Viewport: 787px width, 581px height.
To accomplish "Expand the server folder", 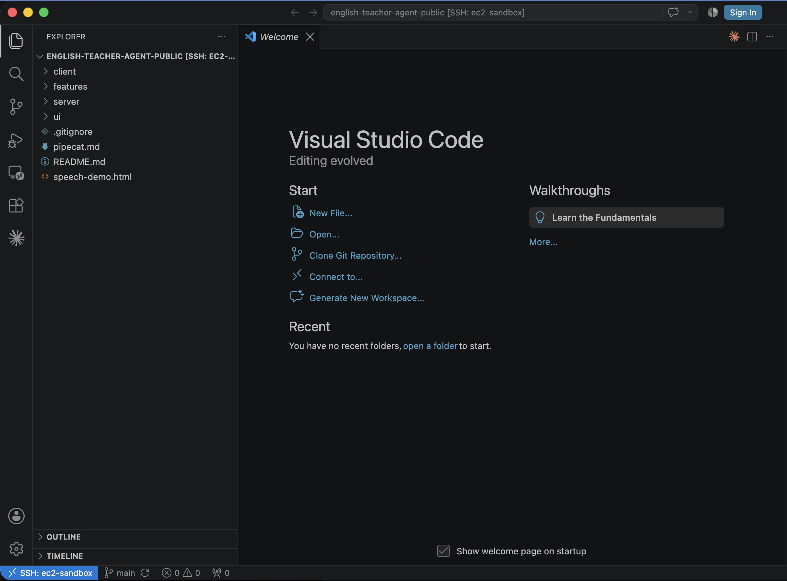I will click(136, 102).
